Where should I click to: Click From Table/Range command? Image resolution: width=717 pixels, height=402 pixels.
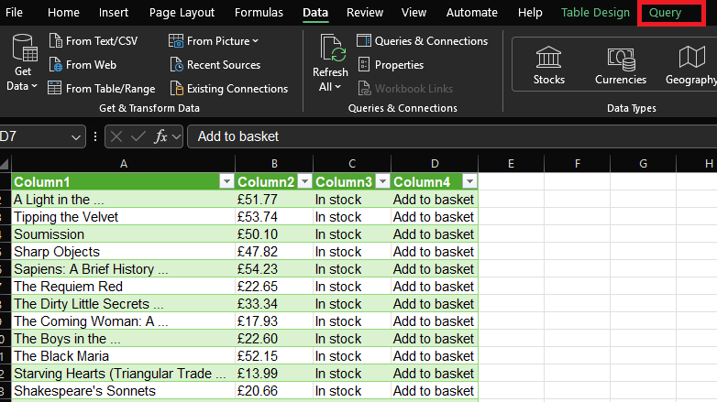point(102,89)
